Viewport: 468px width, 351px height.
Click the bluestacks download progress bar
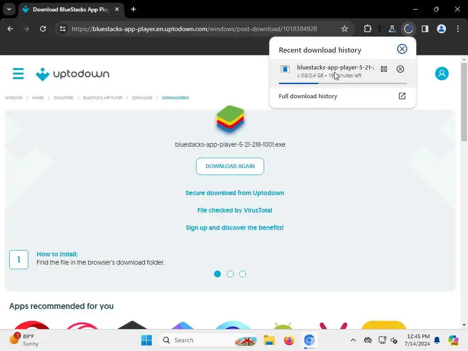tap(342, 83)
